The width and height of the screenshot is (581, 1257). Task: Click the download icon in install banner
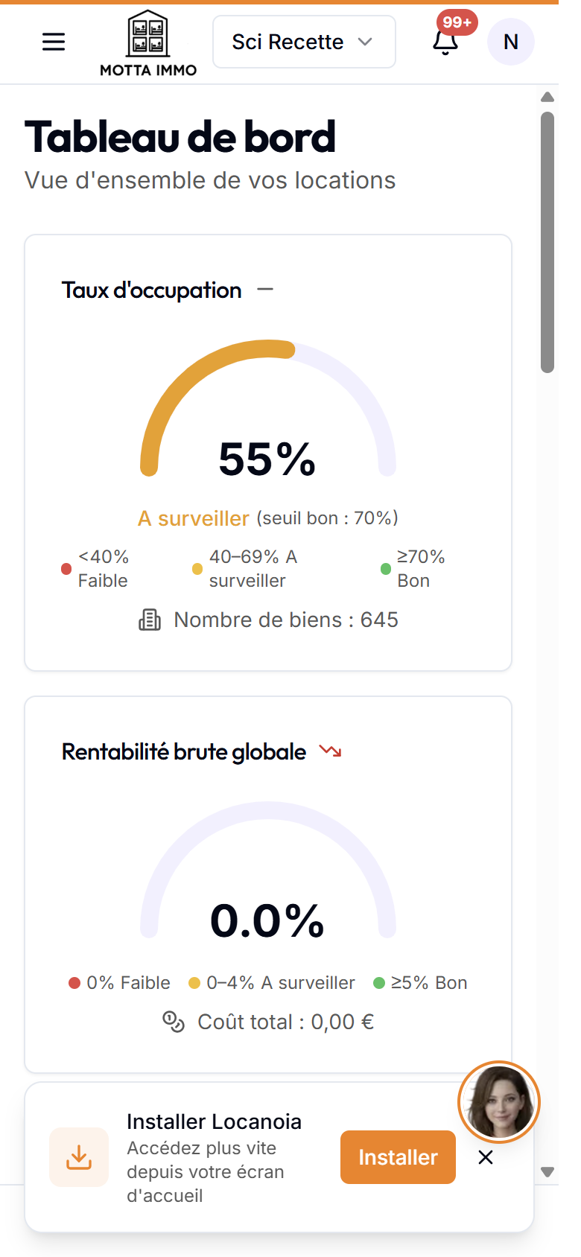pyautogui.click(x=79, y=1157)
